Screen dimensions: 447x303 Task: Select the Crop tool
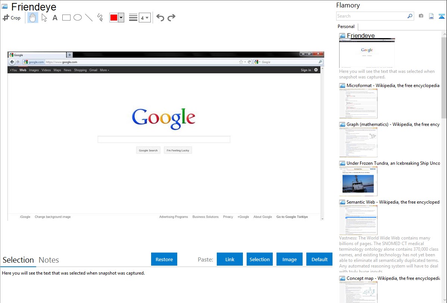12,18
